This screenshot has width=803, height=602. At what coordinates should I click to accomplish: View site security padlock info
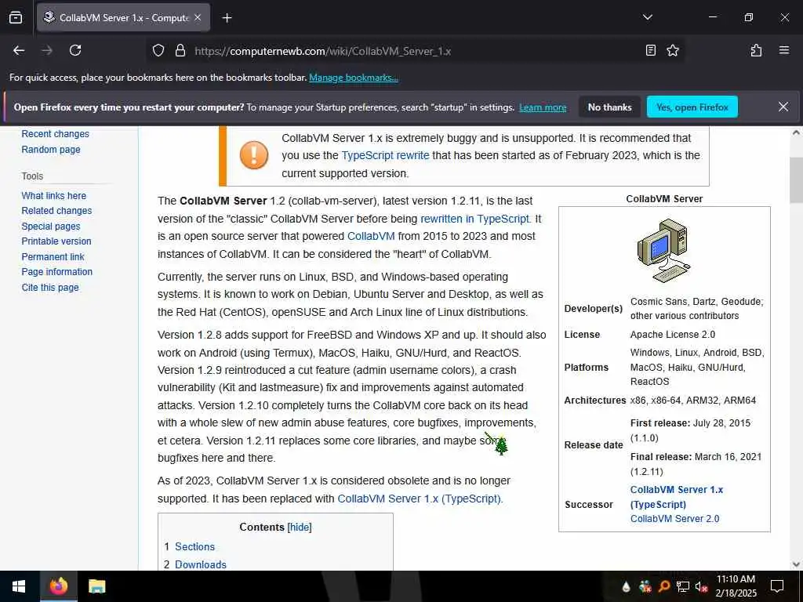click(180, 50)
